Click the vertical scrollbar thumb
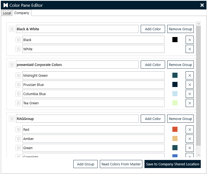The image size is (207, 174). (x=198, y=86)
